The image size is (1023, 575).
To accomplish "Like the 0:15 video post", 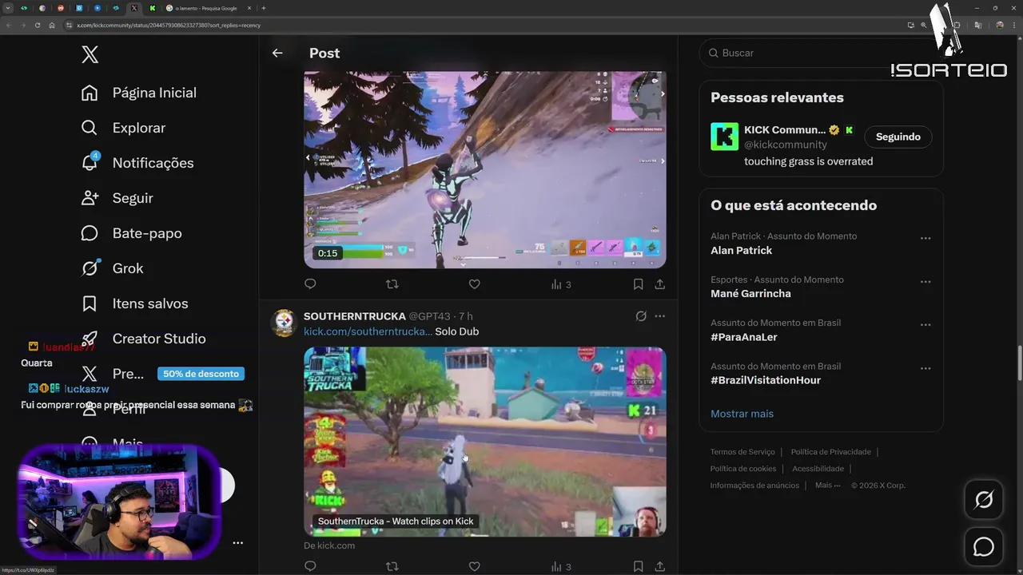I will coord(474,284).
